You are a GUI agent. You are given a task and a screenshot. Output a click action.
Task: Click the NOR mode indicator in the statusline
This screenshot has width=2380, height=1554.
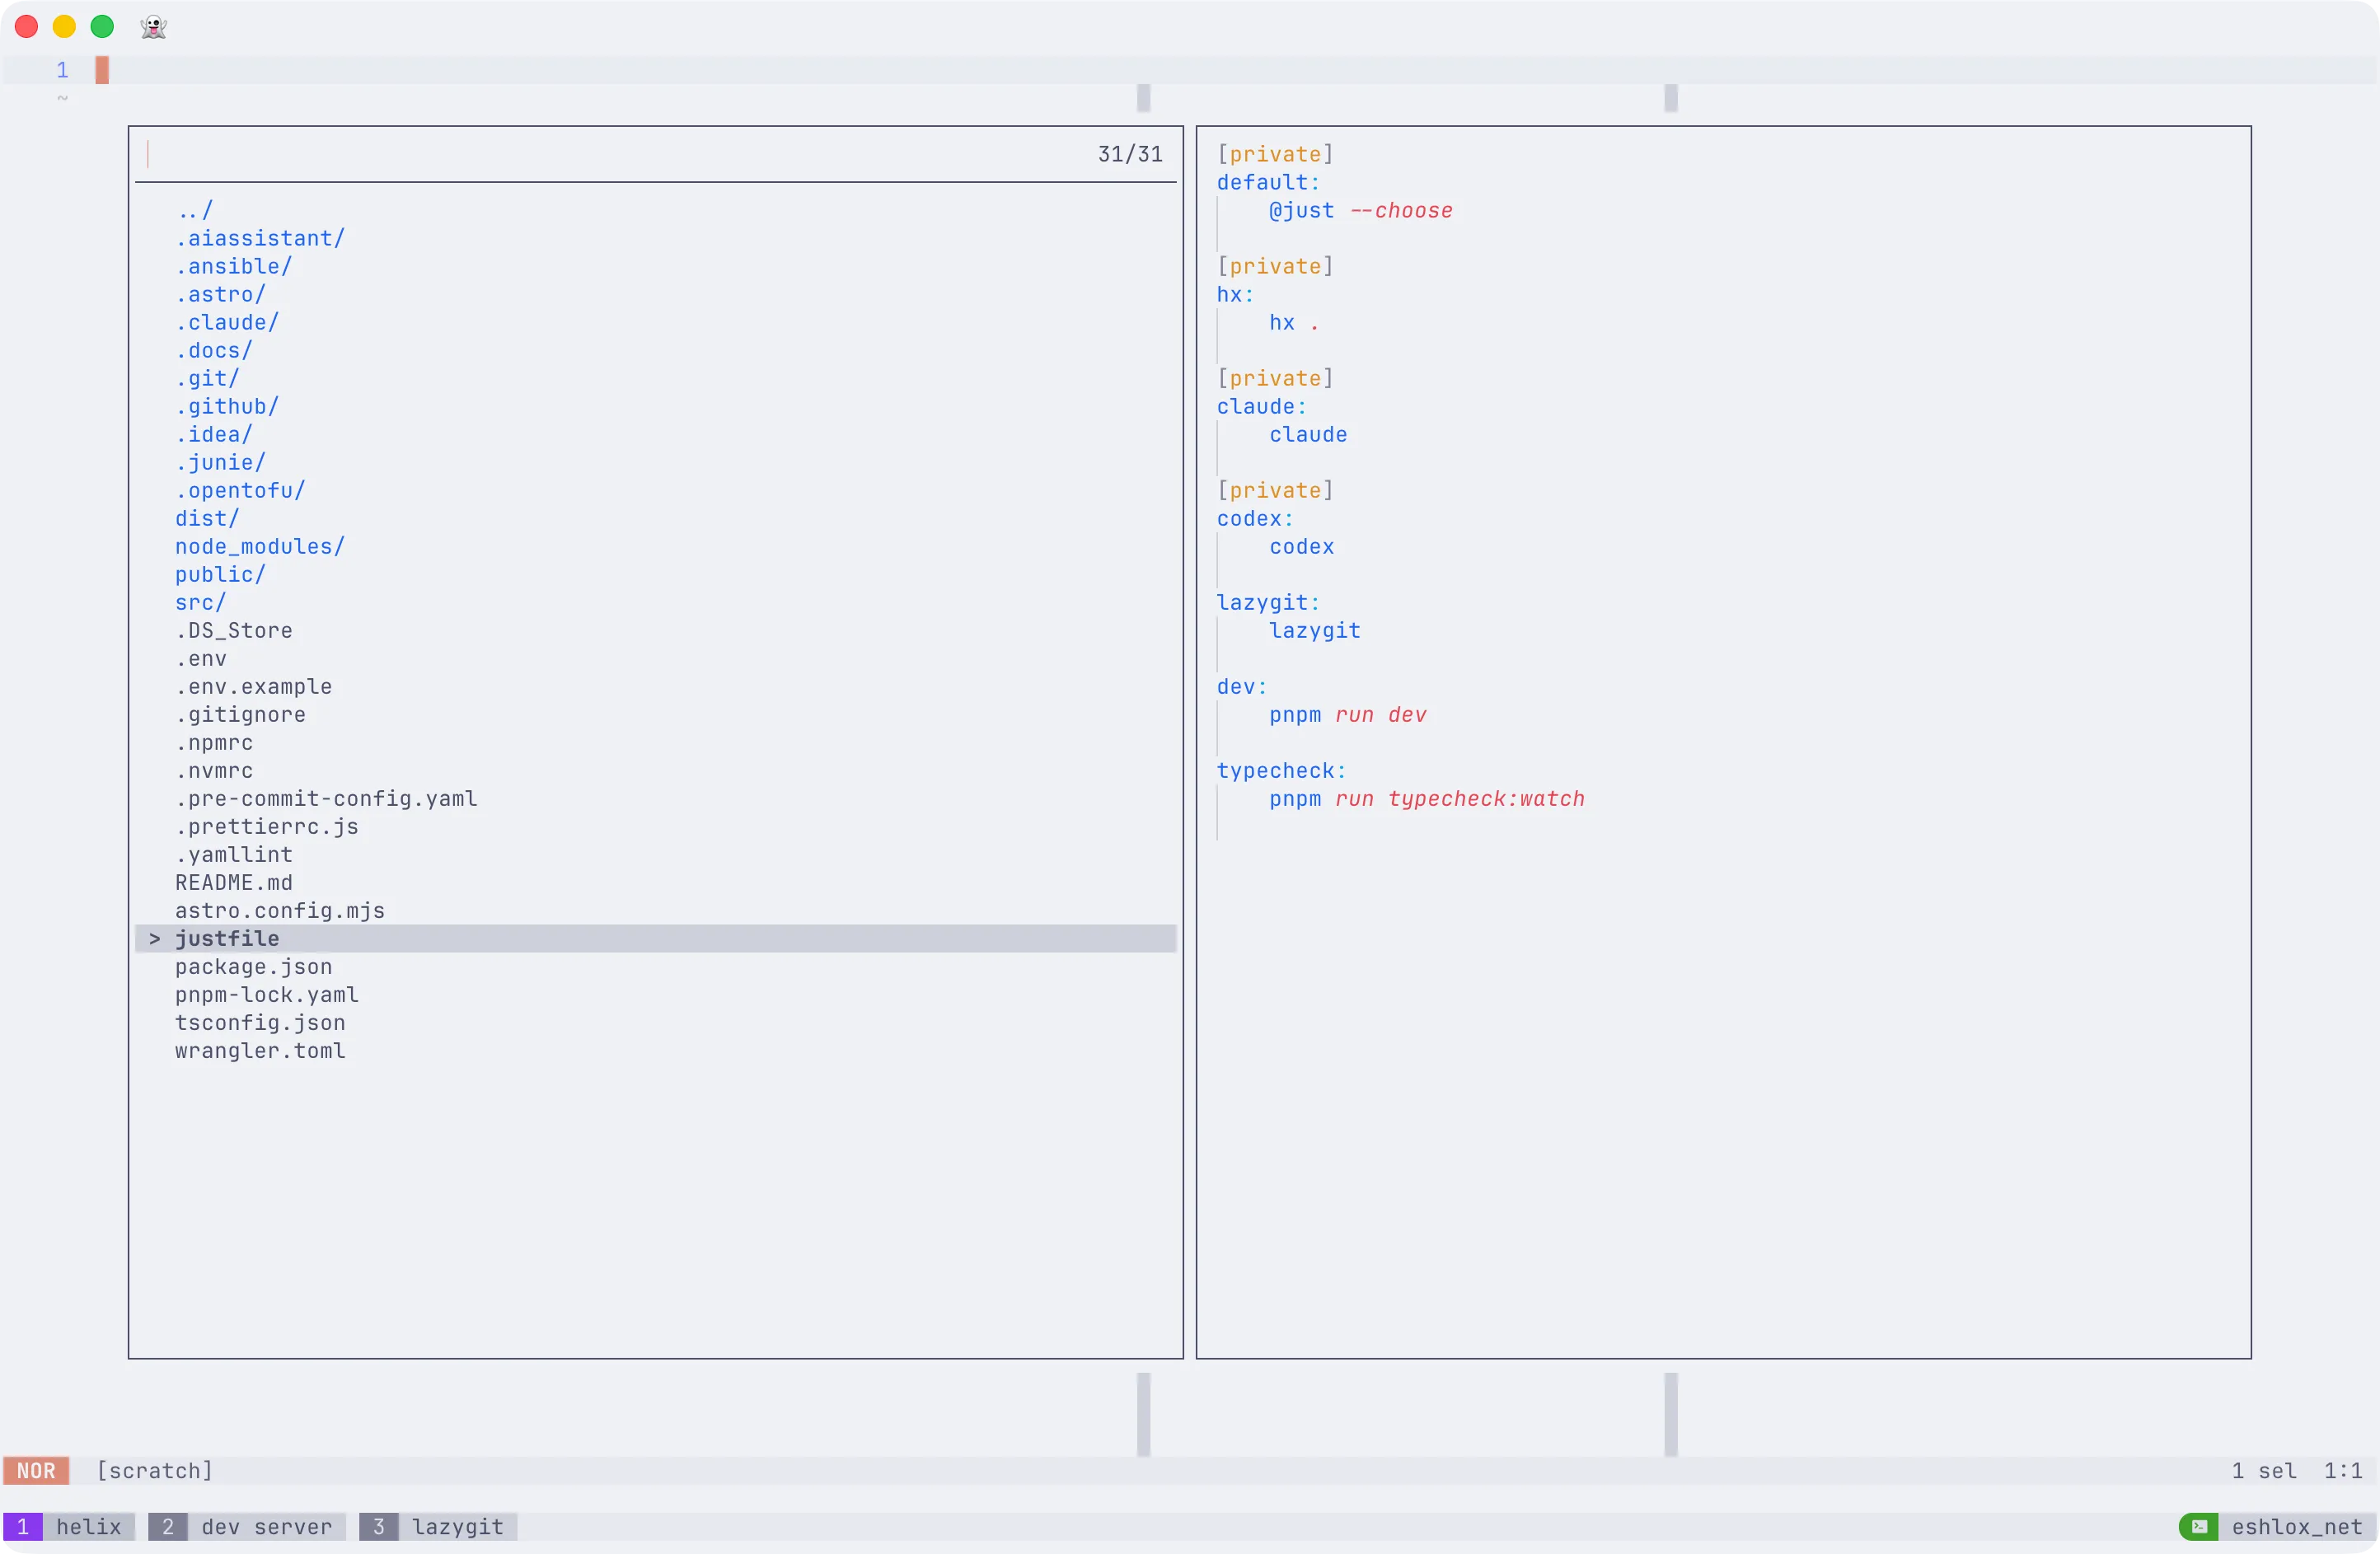[x=37, y=1470]
